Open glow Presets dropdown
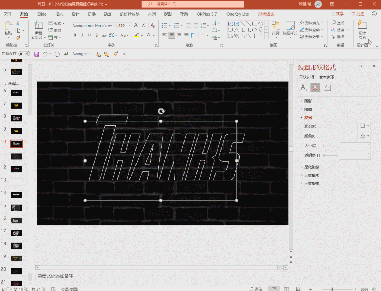381x291 pixels. coord(364,126)
